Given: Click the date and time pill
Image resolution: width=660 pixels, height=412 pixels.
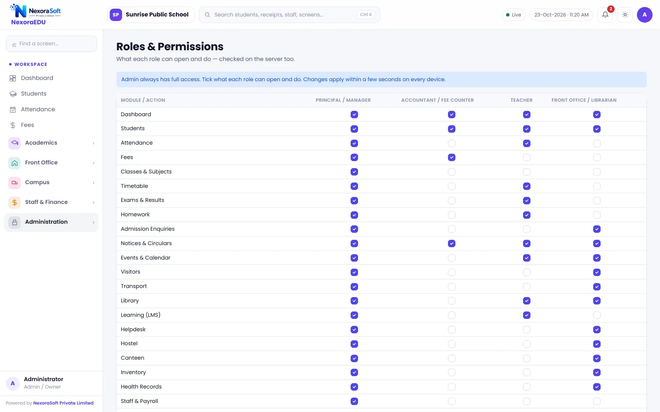Looking at the screenshot, I should 561,15.
